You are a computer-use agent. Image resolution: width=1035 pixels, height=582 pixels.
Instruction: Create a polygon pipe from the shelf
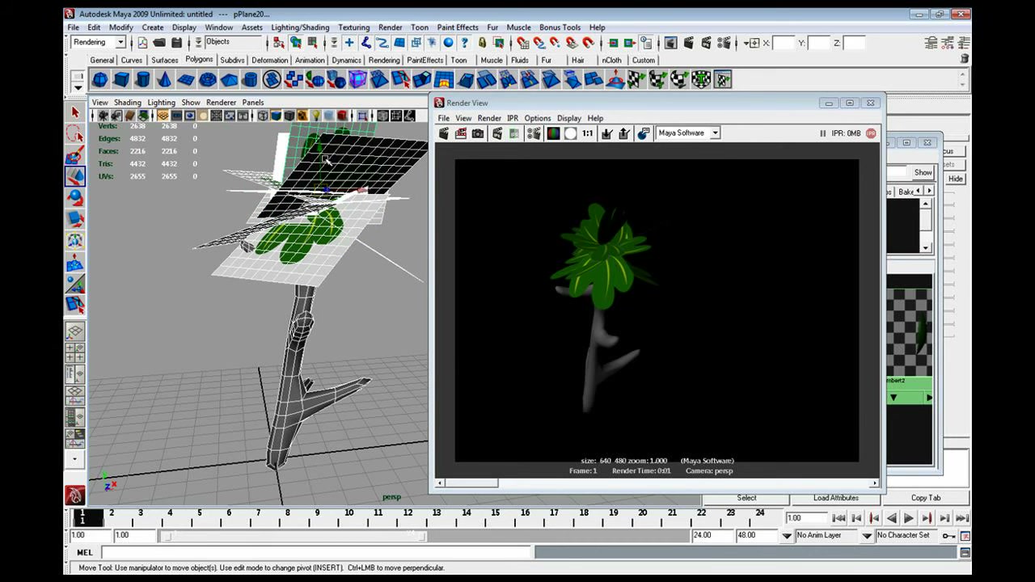coord(251,79)
